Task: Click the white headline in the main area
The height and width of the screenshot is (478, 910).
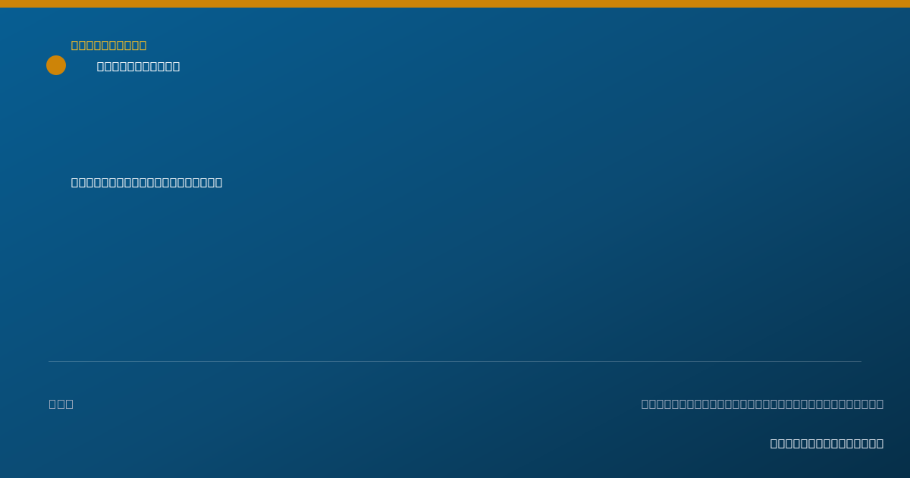Action: pos(146,183)
